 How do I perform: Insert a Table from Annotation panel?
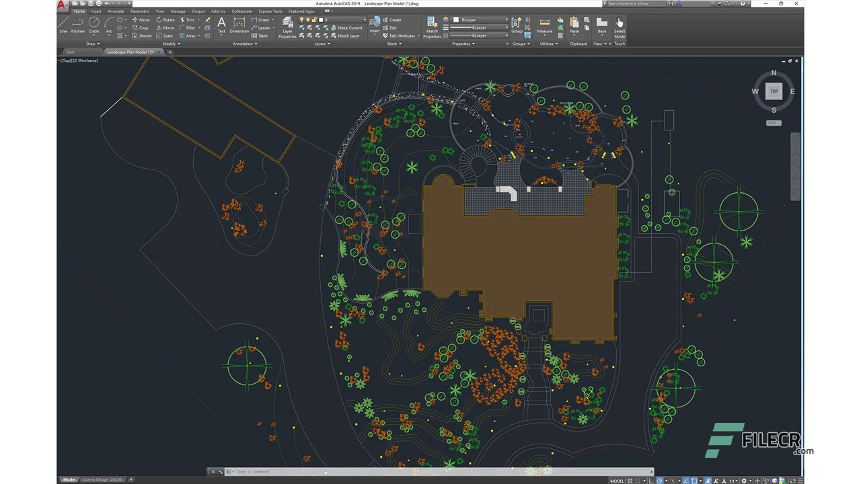pos(259,36)
